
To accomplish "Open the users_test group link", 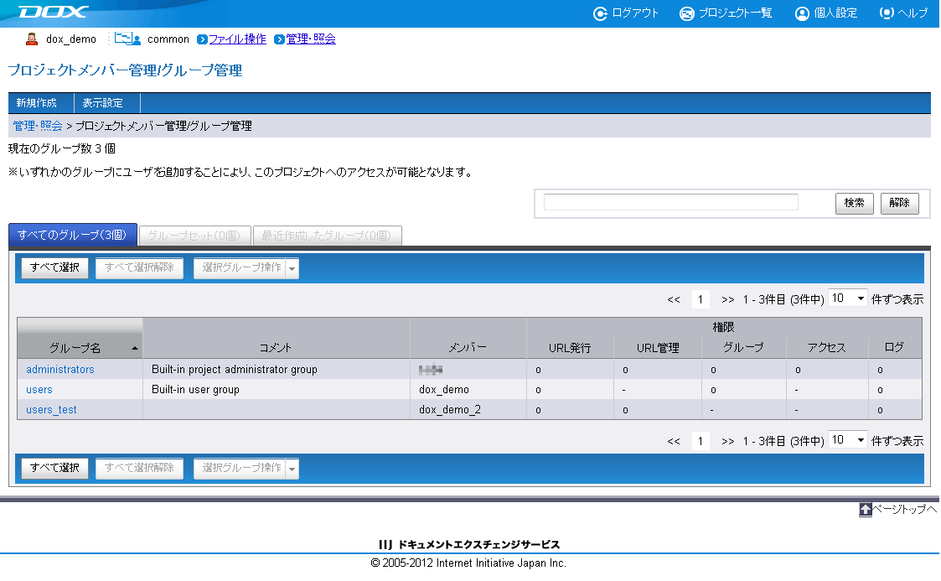I will coord(51,409).
